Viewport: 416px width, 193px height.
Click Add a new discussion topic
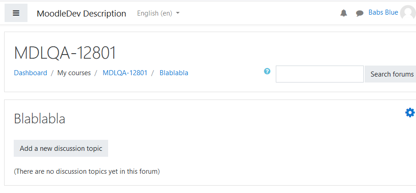click(x=61, y=149)
